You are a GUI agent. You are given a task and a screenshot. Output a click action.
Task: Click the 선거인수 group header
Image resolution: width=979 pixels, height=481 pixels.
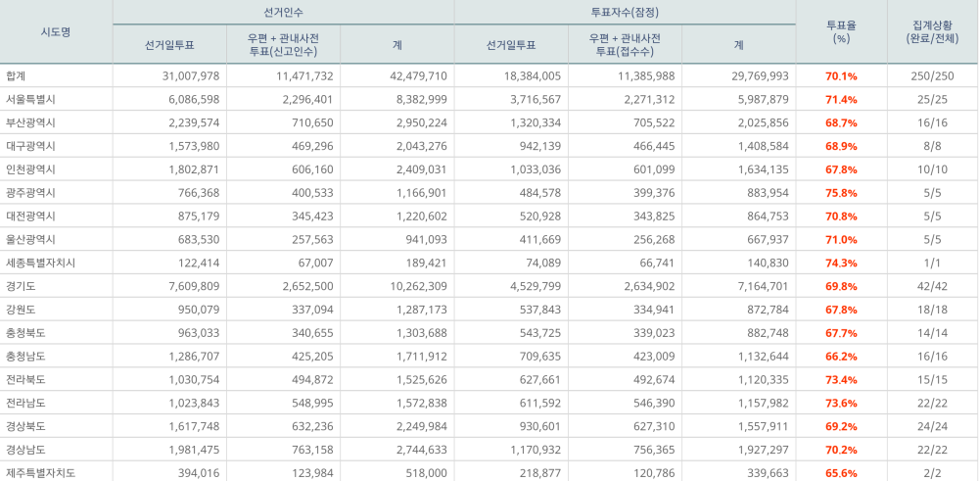pos(283,11)
